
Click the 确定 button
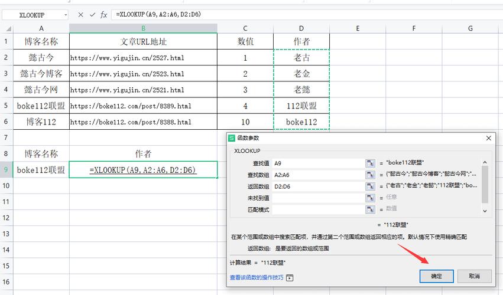[x=436, y=276]
